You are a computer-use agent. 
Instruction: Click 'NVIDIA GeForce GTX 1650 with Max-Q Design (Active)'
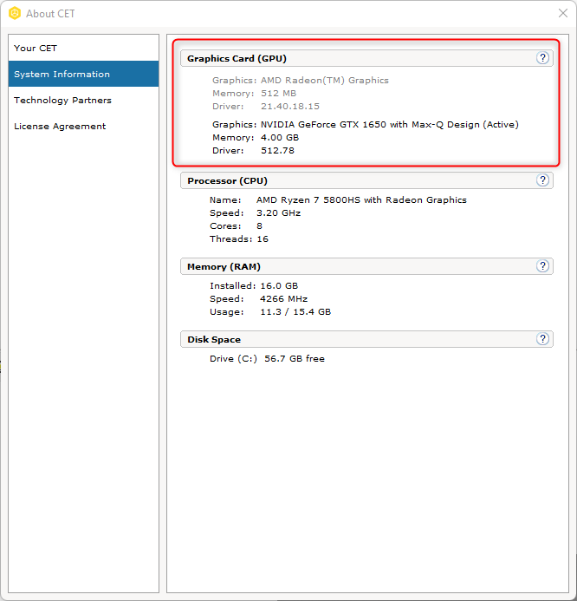pyautogui.click(x=390, y=125)
